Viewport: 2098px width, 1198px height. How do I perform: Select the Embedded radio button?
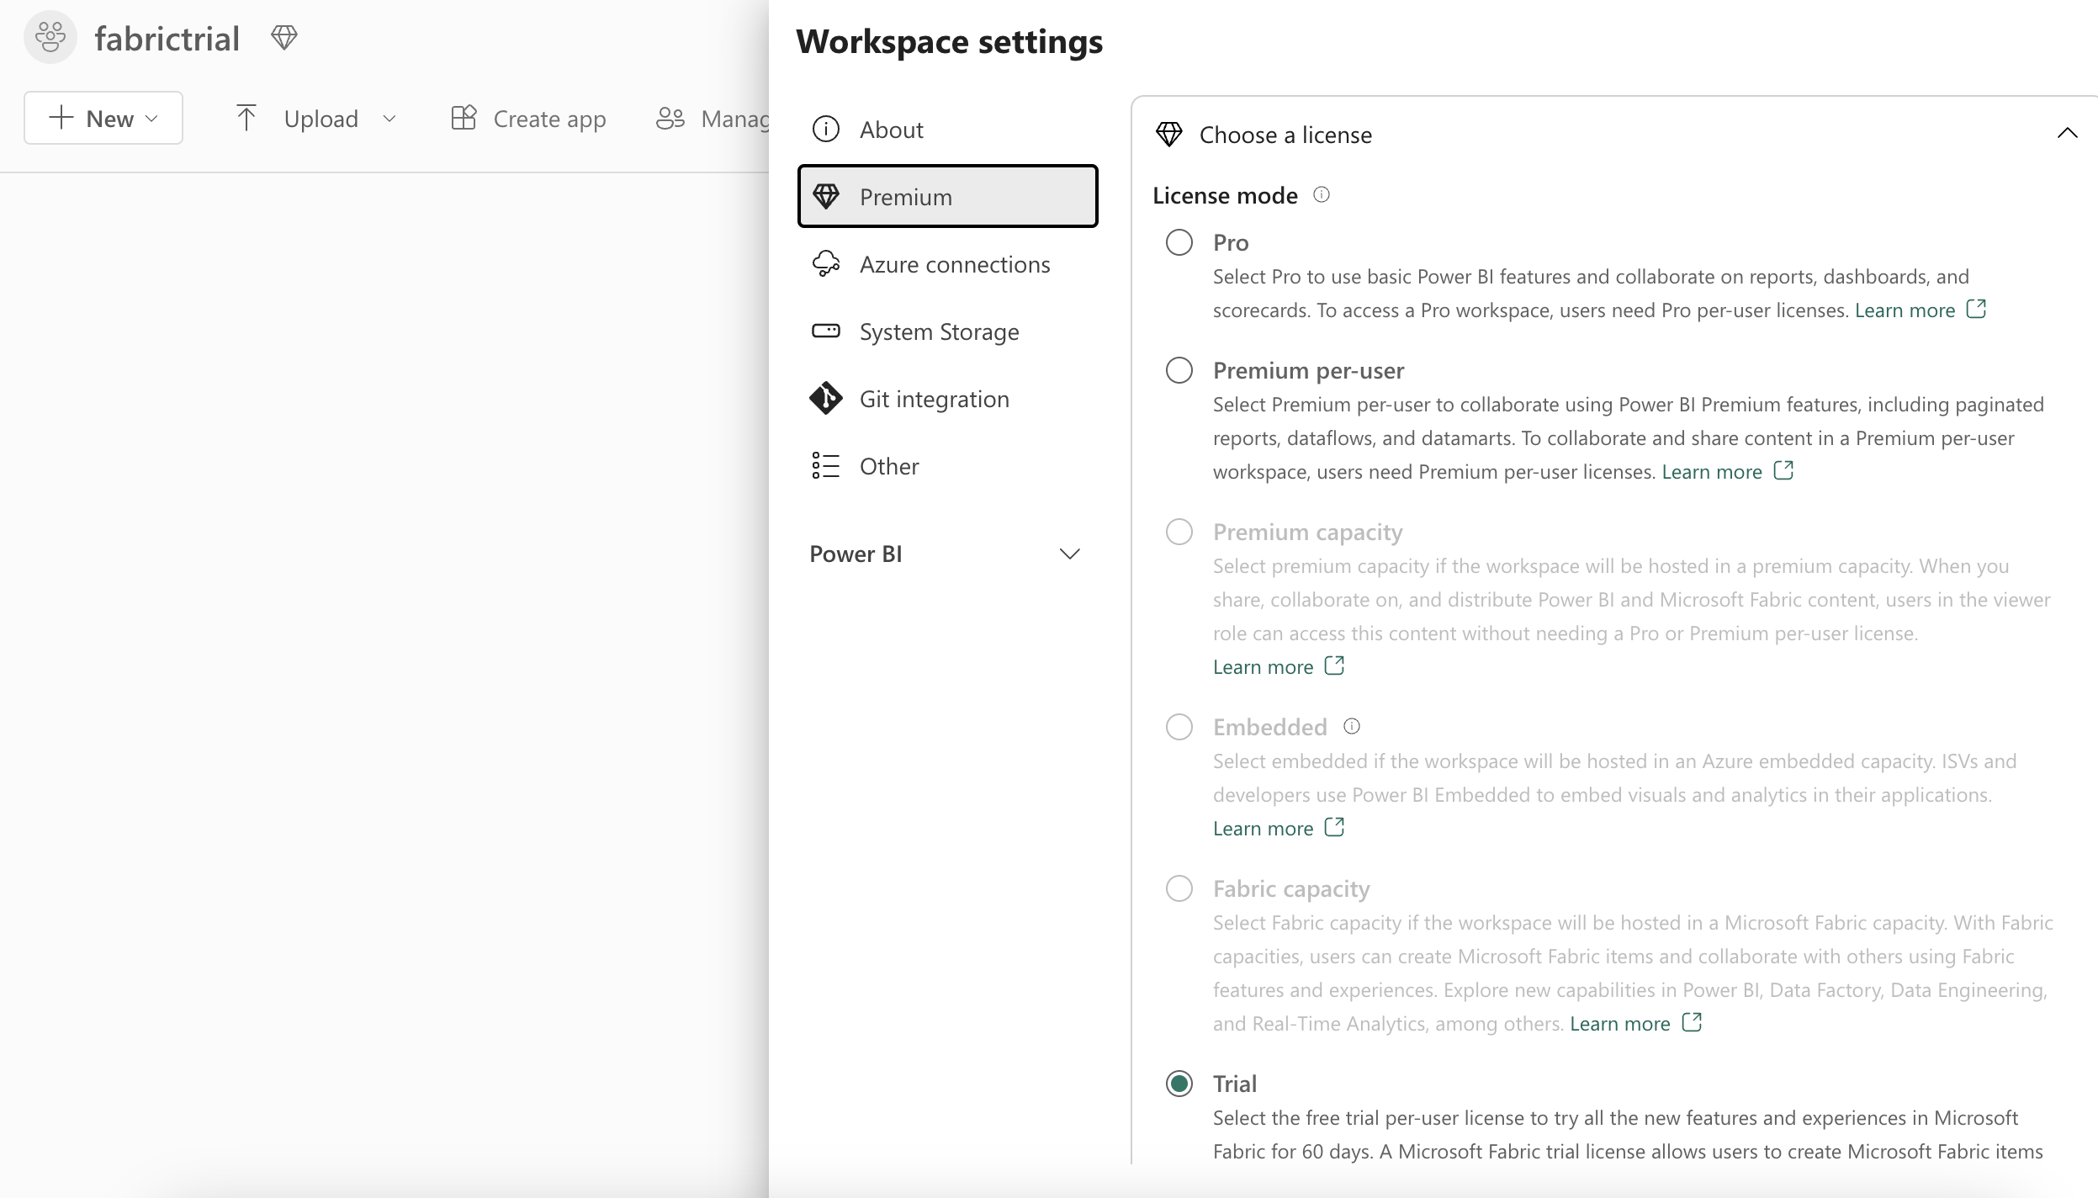[x=1179, y=727]
